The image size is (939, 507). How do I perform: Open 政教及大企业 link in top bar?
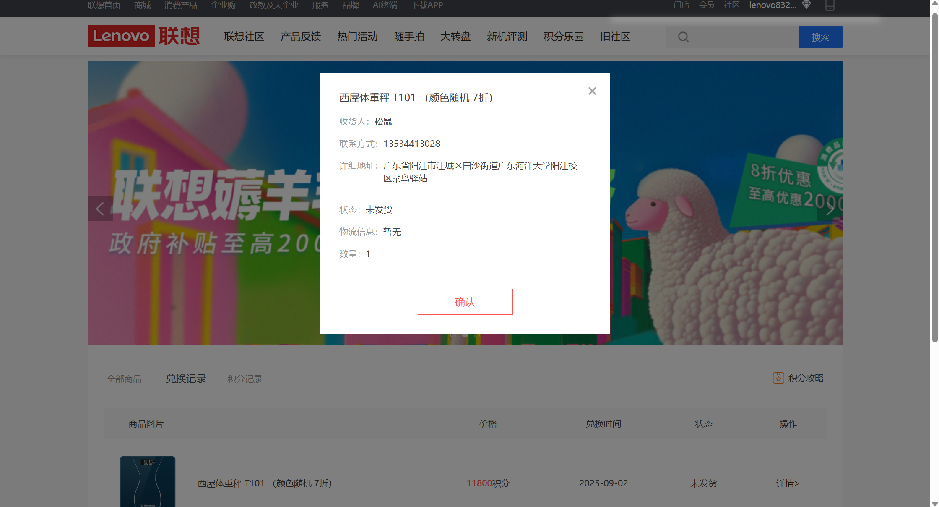point(274,5)
